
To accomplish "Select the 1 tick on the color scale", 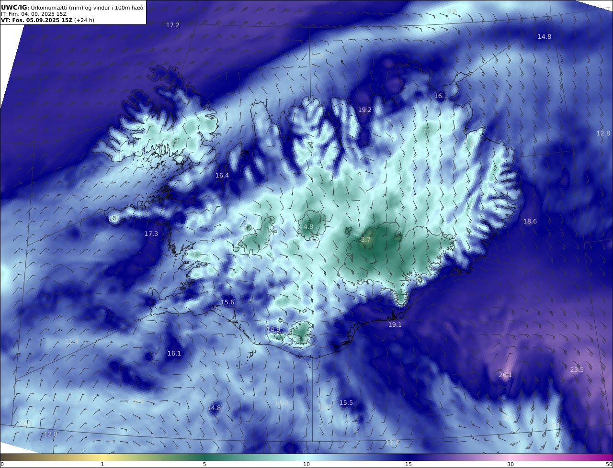I will (x=102, y=464).
